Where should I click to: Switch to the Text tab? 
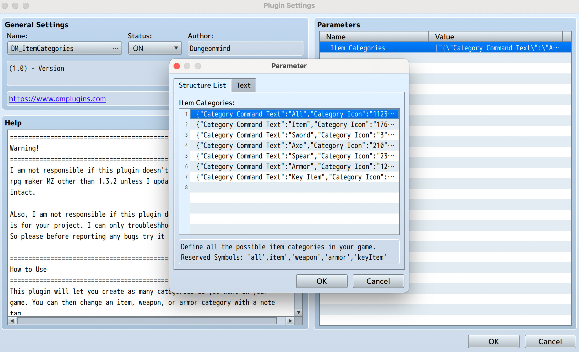(x=243, y=85)
